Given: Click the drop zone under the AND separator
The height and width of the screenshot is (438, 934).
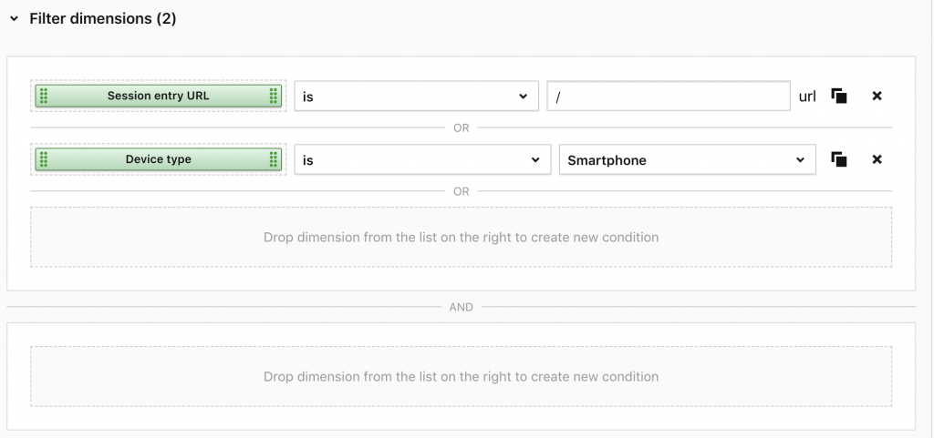Looking at the screenshot, I should pos(461,376).
